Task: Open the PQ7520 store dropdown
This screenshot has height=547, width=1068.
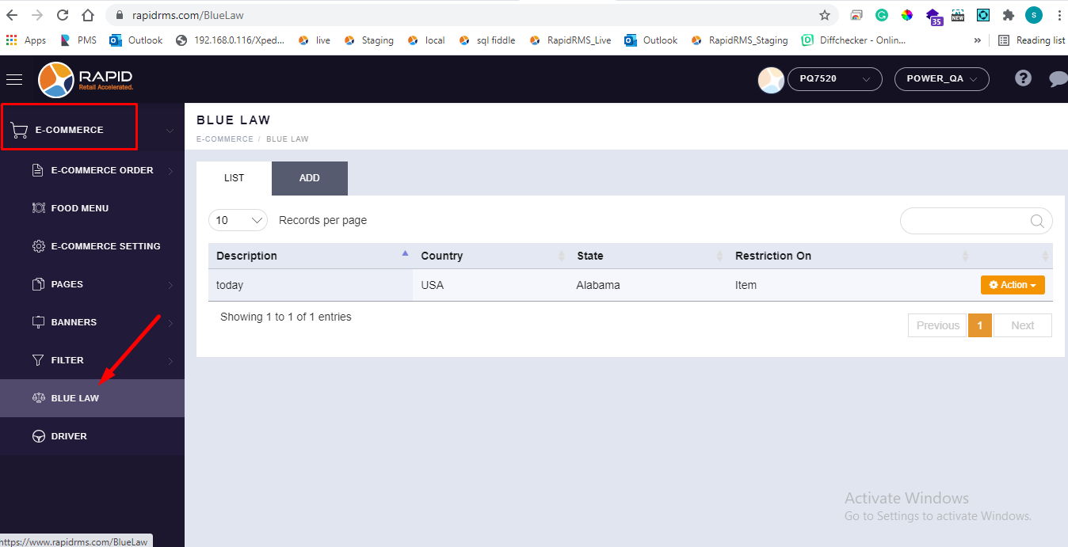Action: pyautogui.click(x=834, y=79)
